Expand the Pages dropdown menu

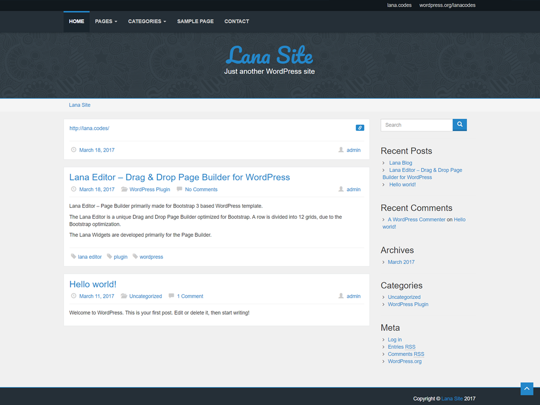(106, 21)
